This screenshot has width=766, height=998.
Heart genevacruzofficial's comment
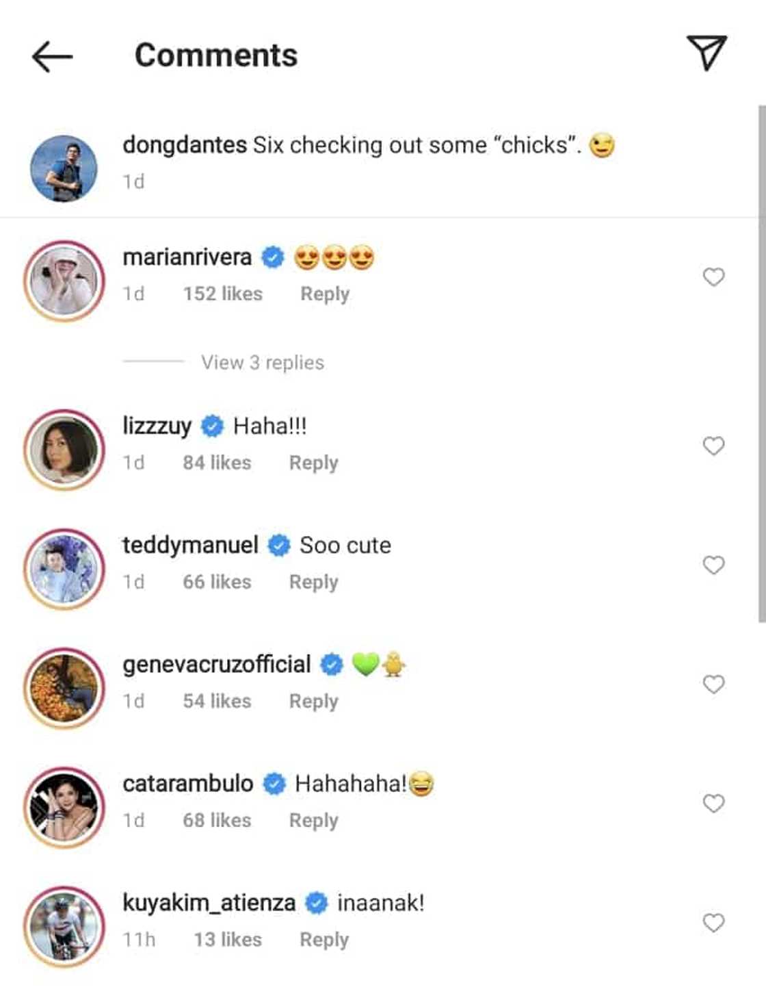coord(713,684)
